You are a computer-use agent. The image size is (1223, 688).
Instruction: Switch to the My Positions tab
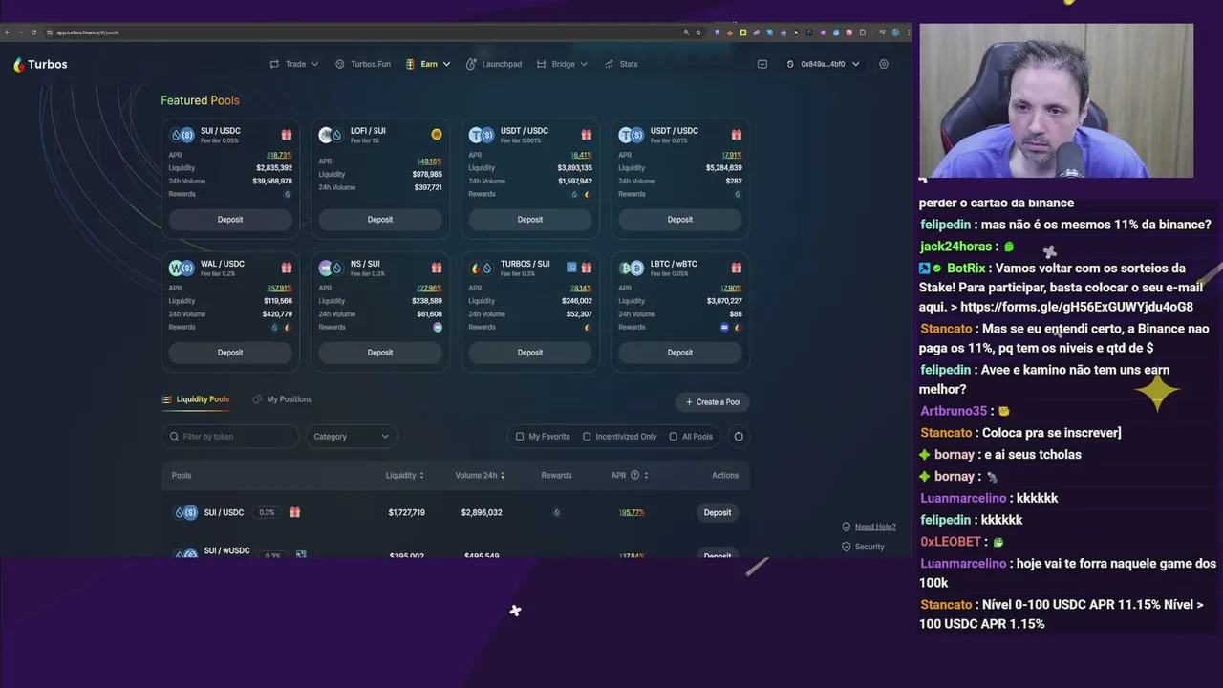click(x=282, y=399)
